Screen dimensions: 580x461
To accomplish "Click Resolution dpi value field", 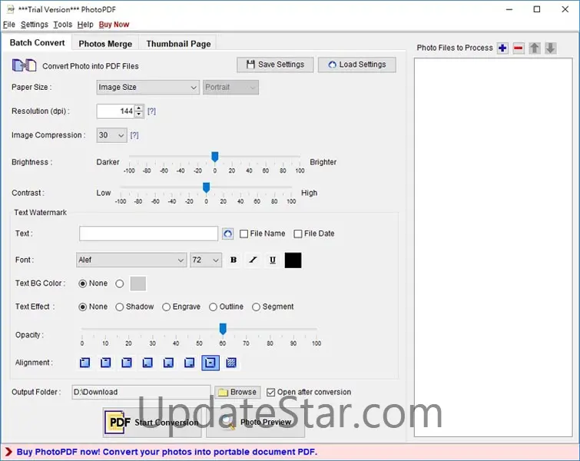I will click(x=115, y=111).
